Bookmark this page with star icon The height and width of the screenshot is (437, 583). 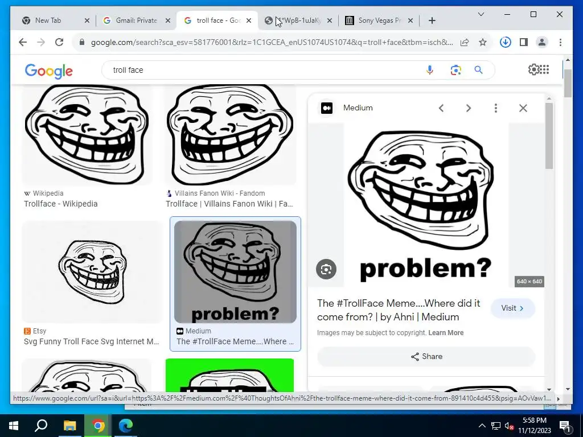click(x=483, y=42)
